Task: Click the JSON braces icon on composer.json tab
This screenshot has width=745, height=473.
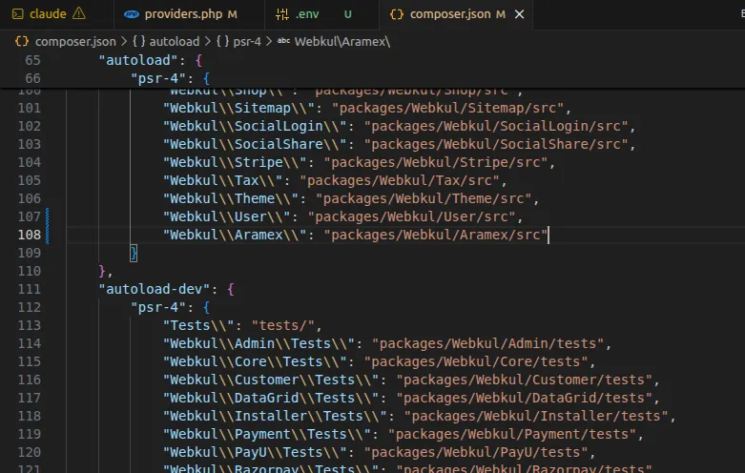Action: tap(397, 14)
